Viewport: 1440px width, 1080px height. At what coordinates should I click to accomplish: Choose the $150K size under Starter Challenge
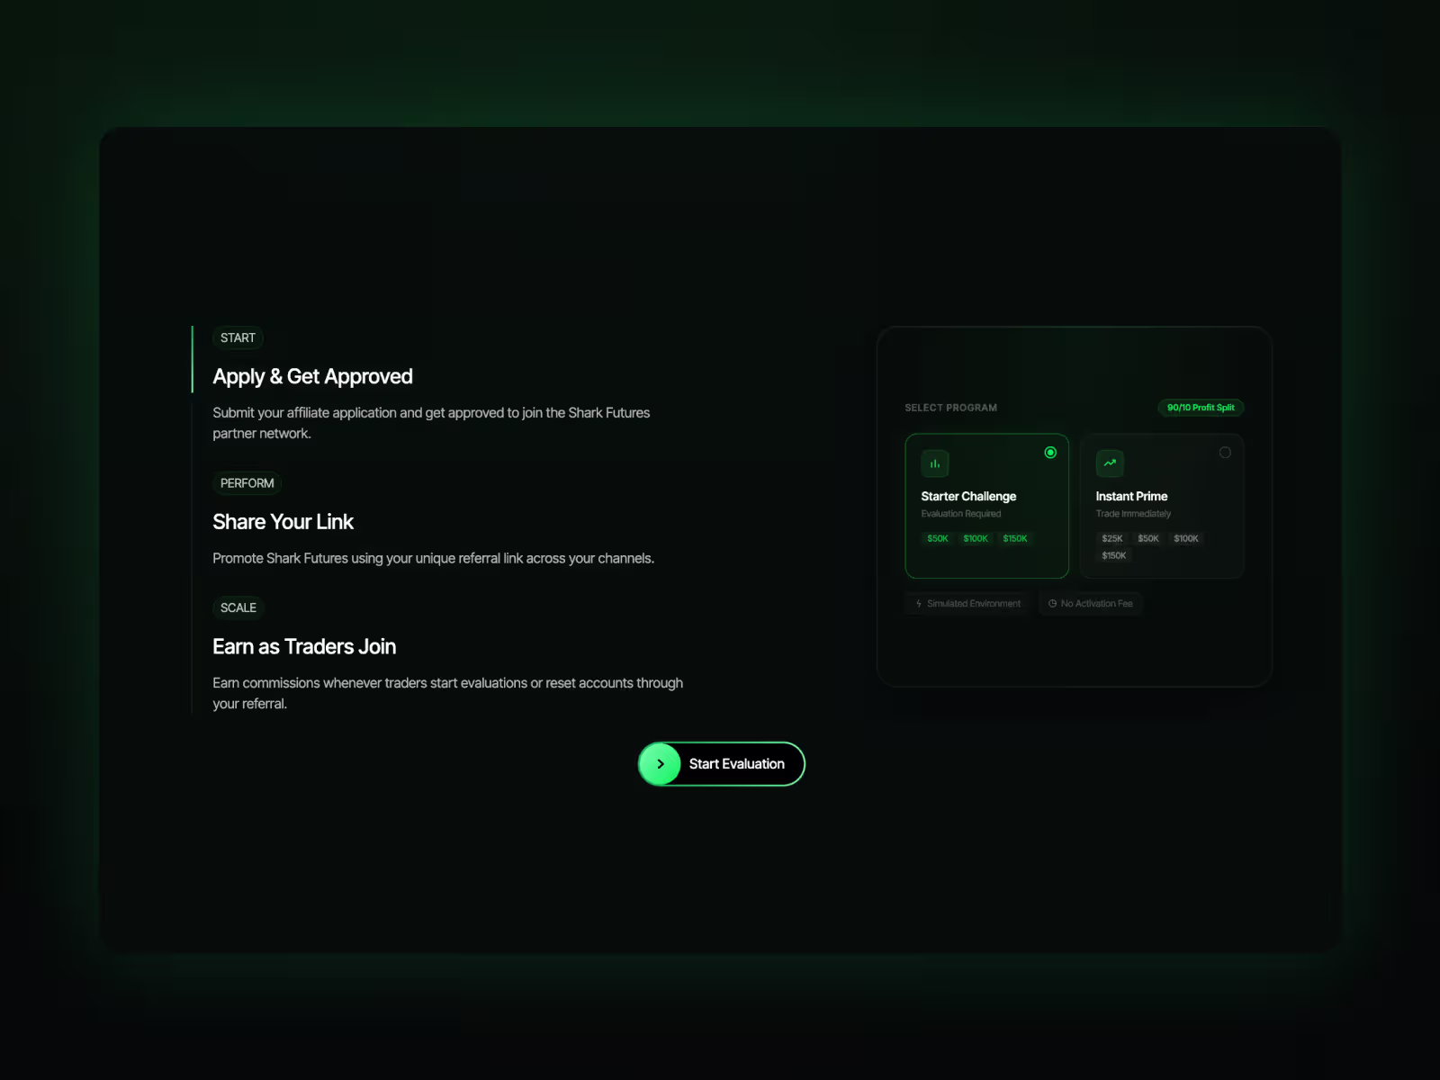[x=1015, y=538]
